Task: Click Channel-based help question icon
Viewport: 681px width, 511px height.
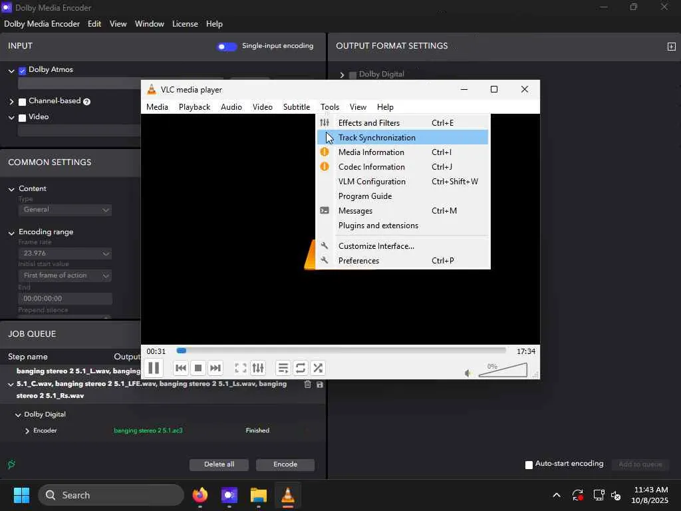Action: point(86,102)
